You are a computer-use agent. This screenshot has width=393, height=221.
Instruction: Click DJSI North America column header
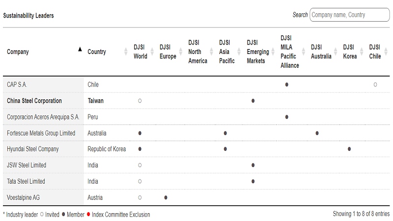coord(197,52)
